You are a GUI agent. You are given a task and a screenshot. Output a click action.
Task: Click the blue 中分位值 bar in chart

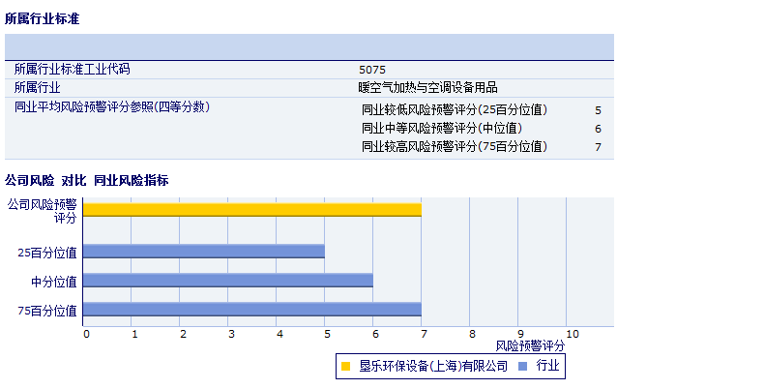point(227,281)
